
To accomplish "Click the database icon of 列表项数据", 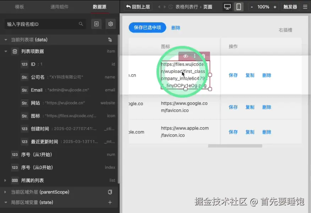I will coord(15,51).
